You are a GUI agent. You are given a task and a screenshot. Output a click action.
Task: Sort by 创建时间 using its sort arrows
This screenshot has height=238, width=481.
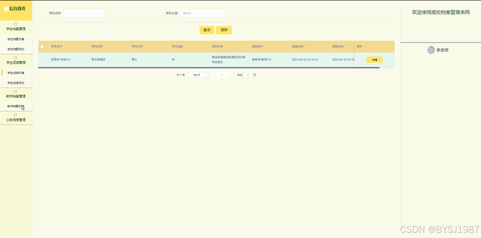click(x=306, y=46)
